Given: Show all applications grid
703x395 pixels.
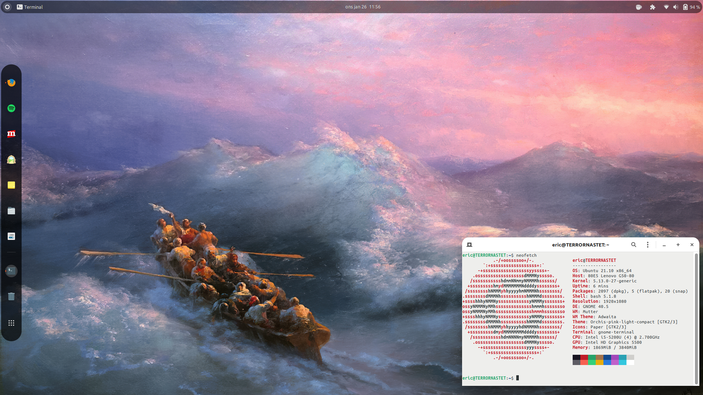Looking at the screenshot, I should tap(11, 323).
